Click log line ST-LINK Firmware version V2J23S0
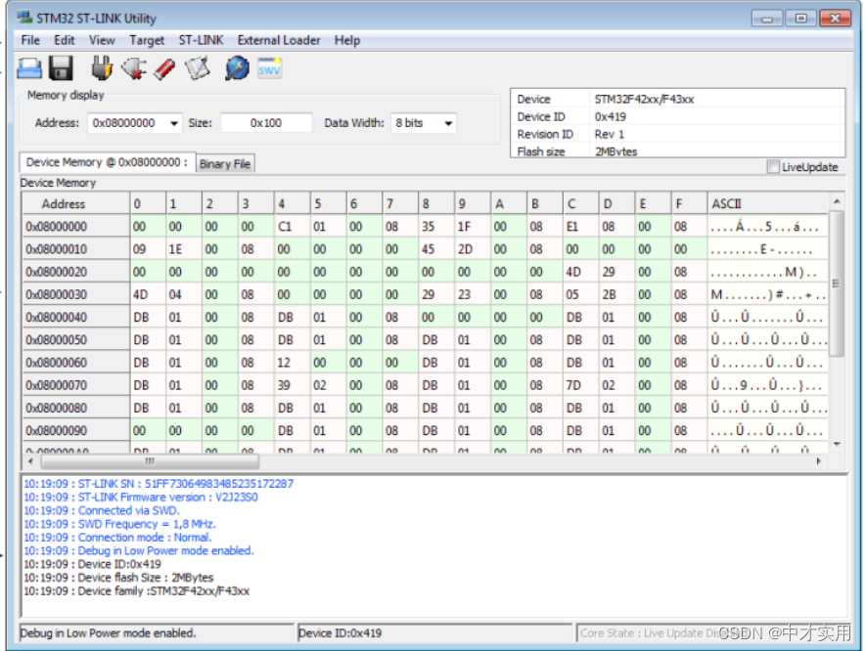Screen dimensions: 865x651 141,497
